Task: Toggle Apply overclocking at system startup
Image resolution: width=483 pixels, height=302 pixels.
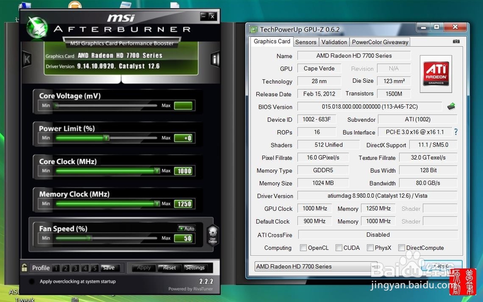Action: point(31,281)
